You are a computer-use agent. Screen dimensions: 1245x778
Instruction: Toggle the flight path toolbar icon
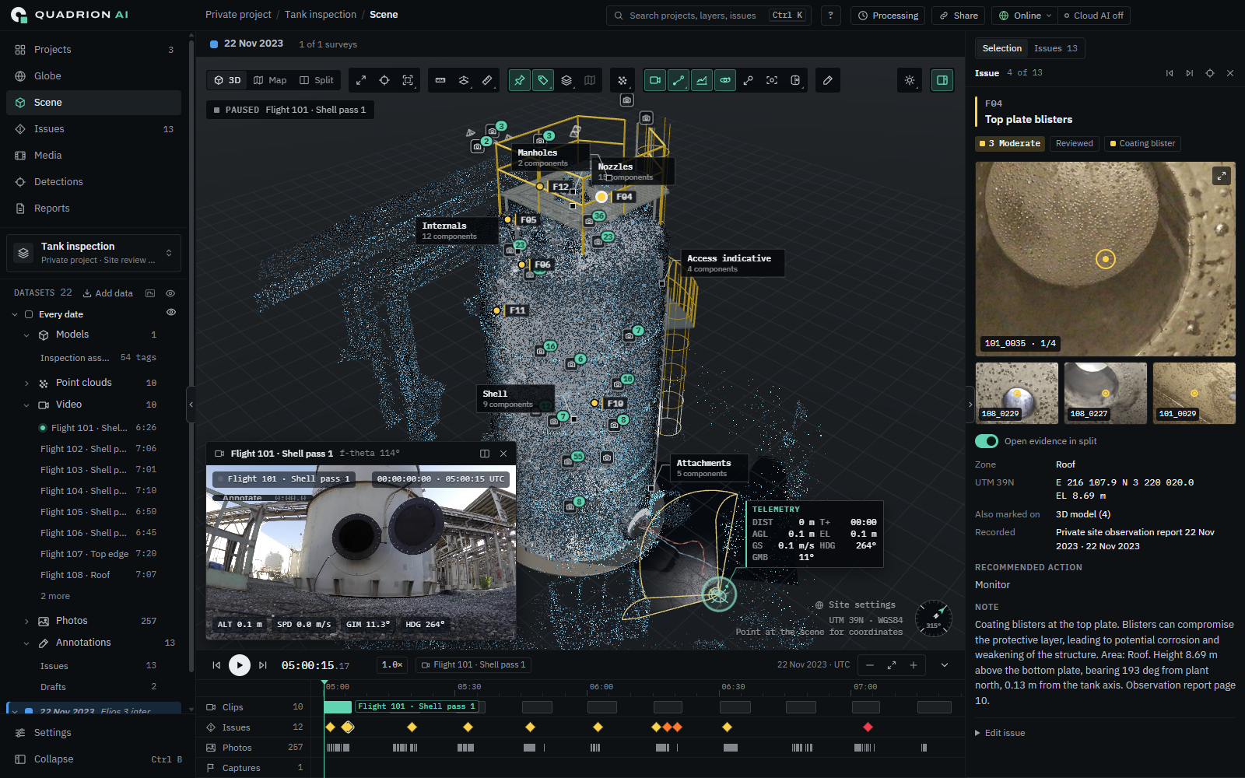pos(679,80)
